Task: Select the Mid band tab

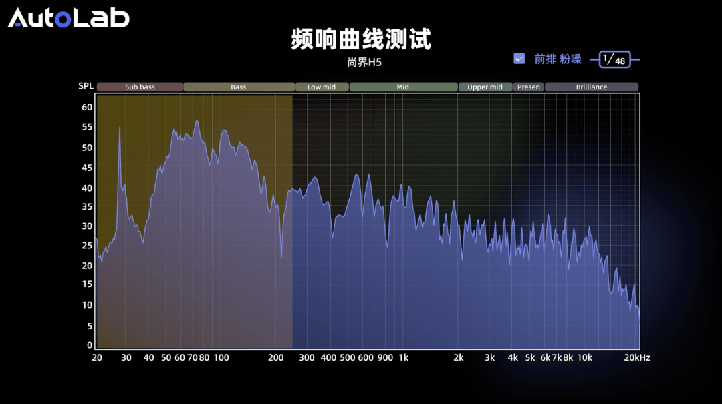Action: click(404, 86)
